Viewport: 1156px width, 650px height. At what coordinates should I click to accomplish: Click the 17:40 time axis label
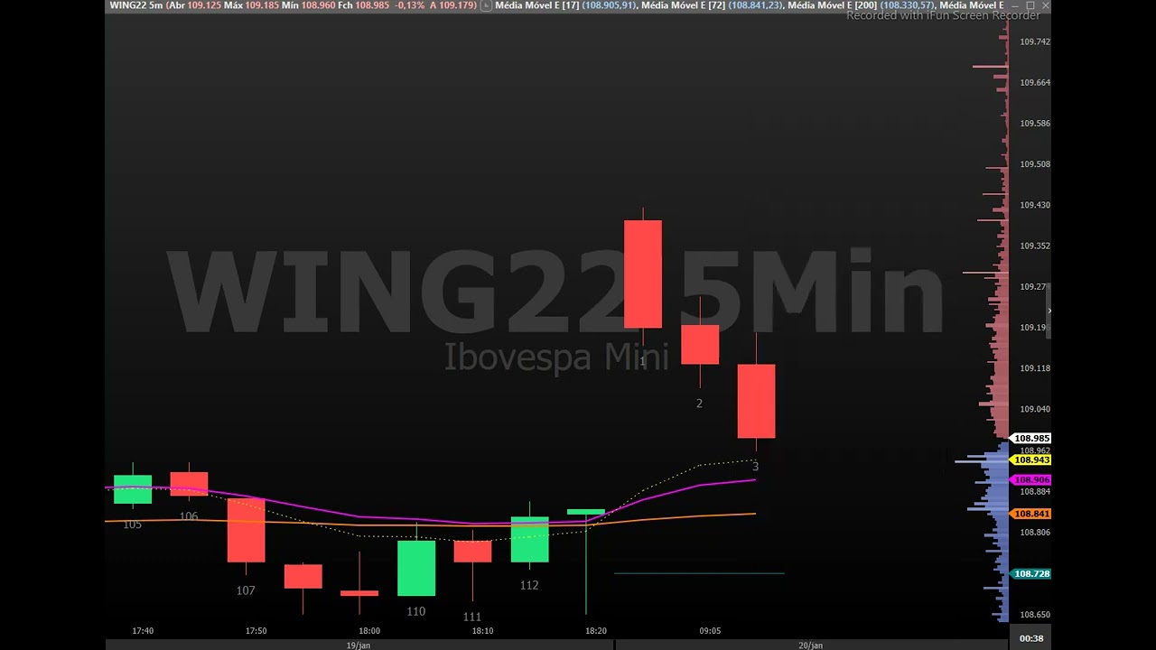(x=143, y=631)
